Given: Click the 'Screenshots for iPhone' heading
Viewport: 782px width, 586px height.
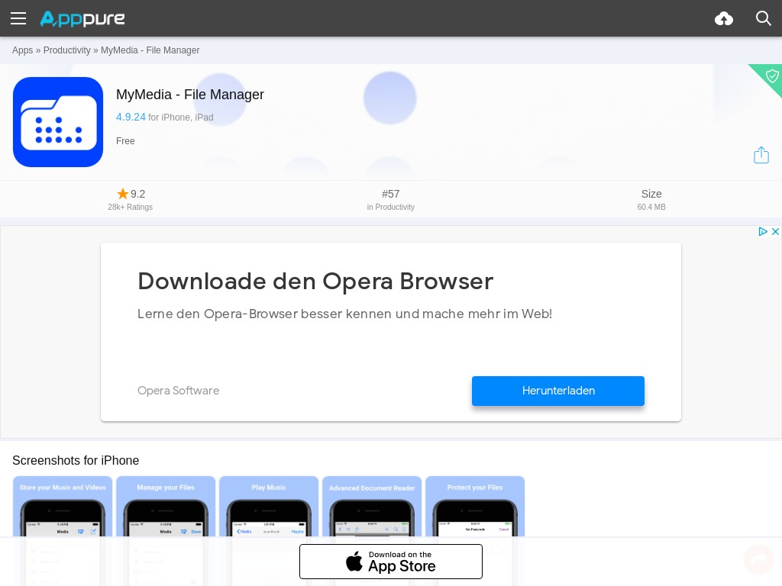Looking at the screenshot, I should 76,460.
